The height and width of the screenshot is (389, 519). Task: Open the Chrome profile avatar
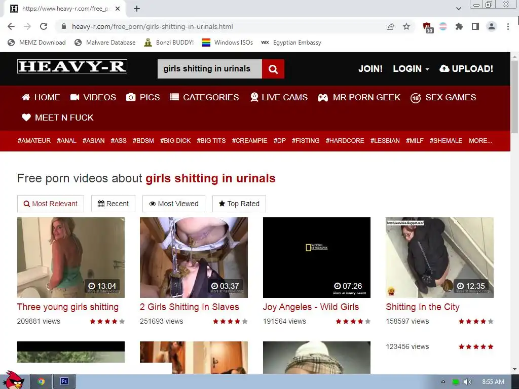[x=492, y=26]
